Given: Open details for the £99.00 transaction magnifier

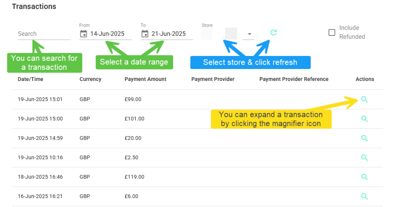Looking at the screenshot, I should [364, 99].
